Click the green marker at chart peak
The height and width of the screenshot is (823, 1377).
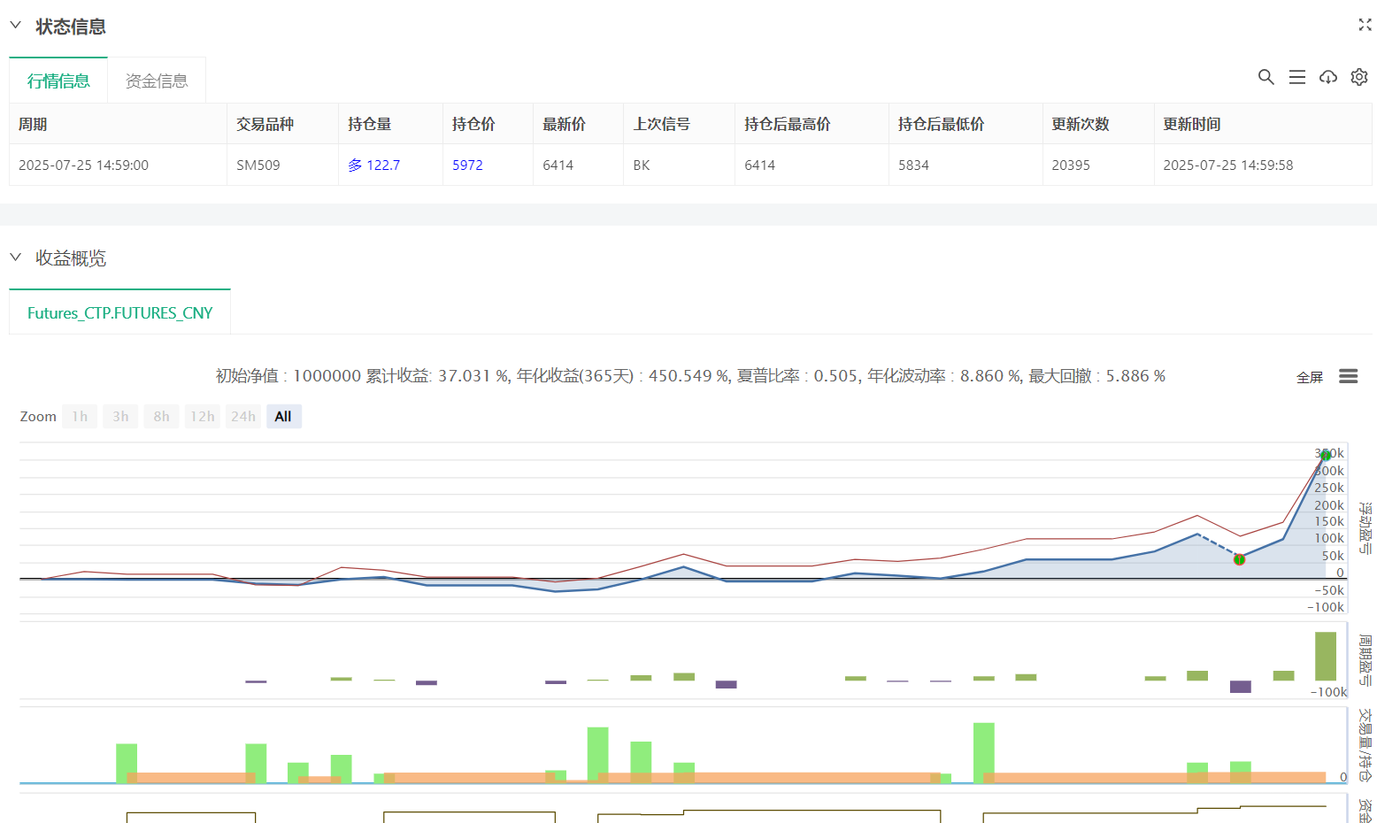pyautogui.click(x=1325, y=455)
